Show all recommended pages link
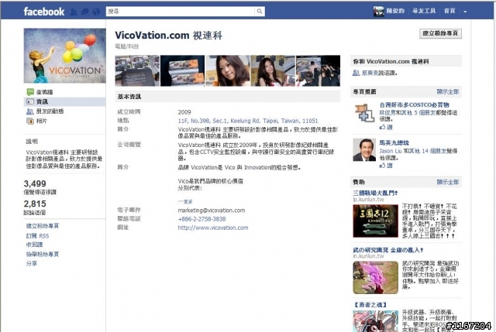The width and height of the screenshot is (496, 332). click(x=448, y=92)
